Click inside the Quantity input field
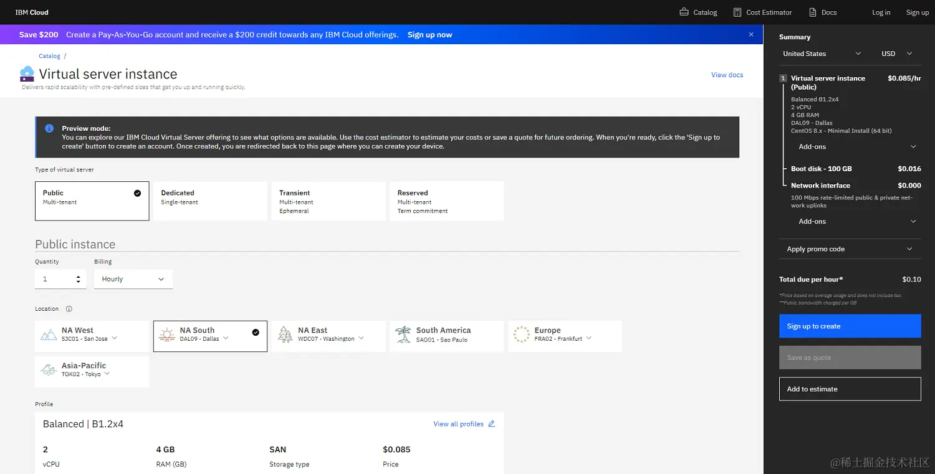The height and width of the screenshot is (474, 935). [x=56, y=279]
